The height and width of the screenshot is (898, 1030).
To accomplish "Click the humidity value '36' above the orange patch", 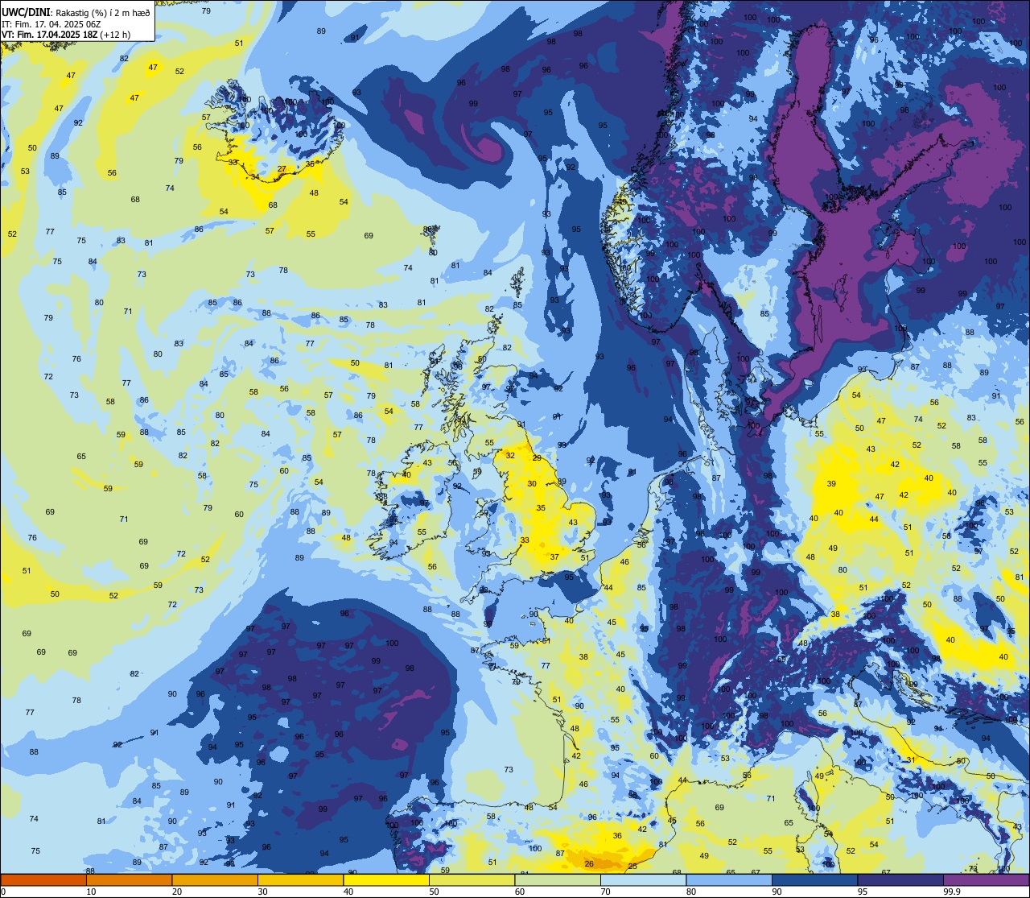I will click(617, 836).
